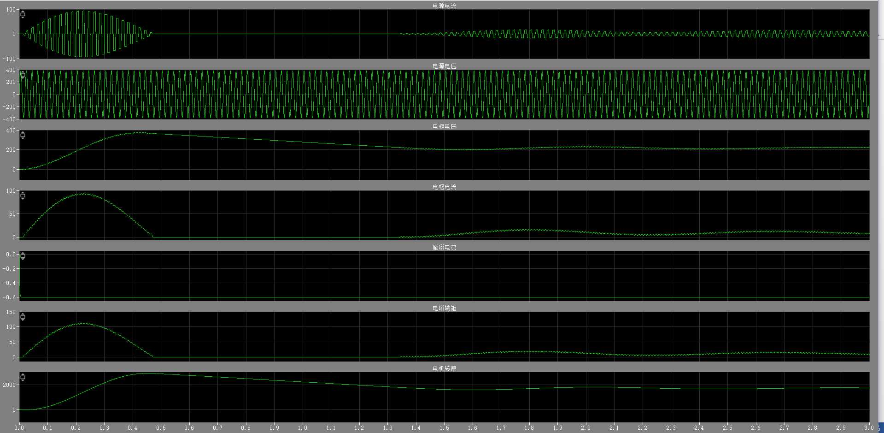The width and height of the screenshot is (884, 433).
Task: Click the 1.3 time axis label
Action: point(387,428)
